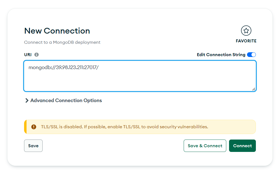Mark connection as favorite with star icon
The image size is (278, 172).
click(246, 31)
